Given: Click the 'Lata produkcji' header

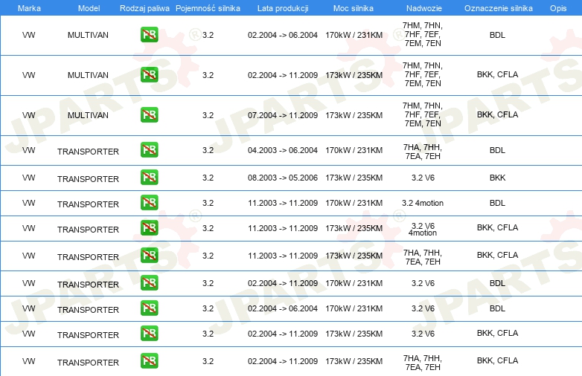Looking at the screenshot, I should pos(283,8).
